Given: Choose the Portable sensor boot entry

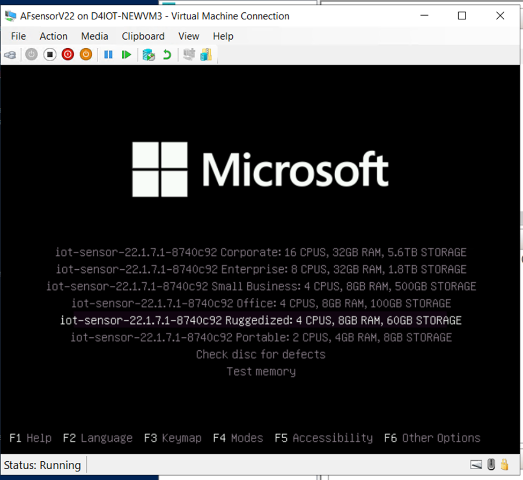Looking at the screenshot, I should 261,337.
